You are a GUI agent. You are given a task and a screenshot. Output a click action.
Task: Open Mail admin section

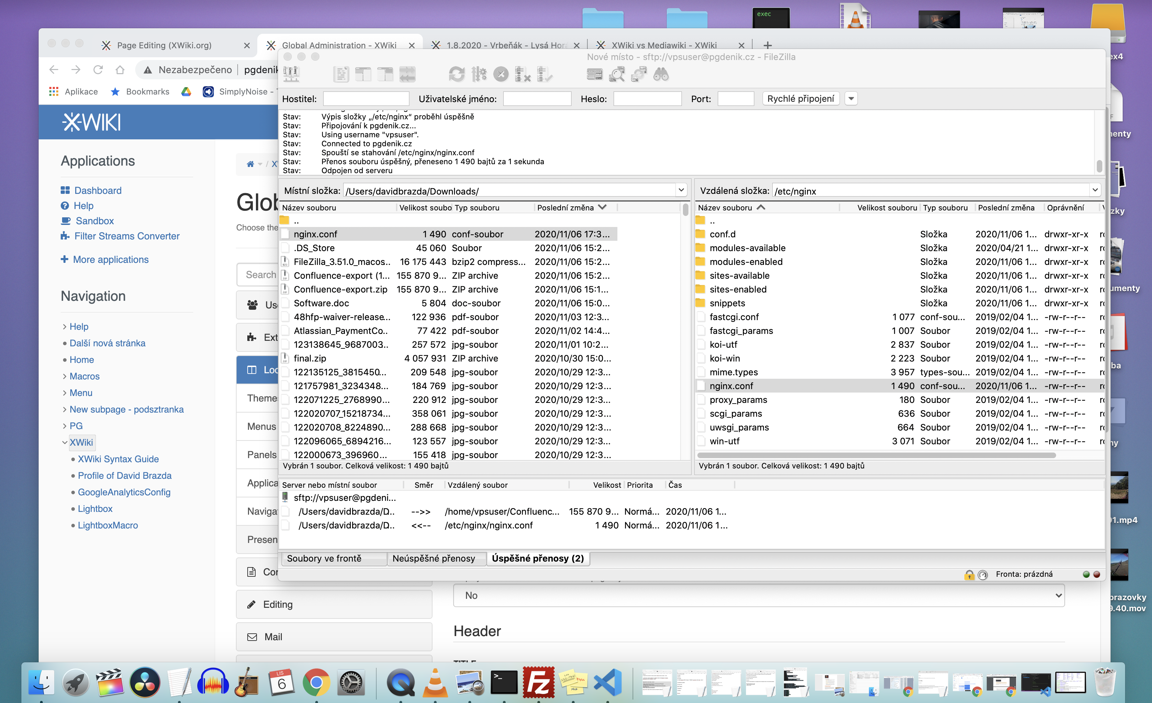pyautogui.click(x=334, y=636)
